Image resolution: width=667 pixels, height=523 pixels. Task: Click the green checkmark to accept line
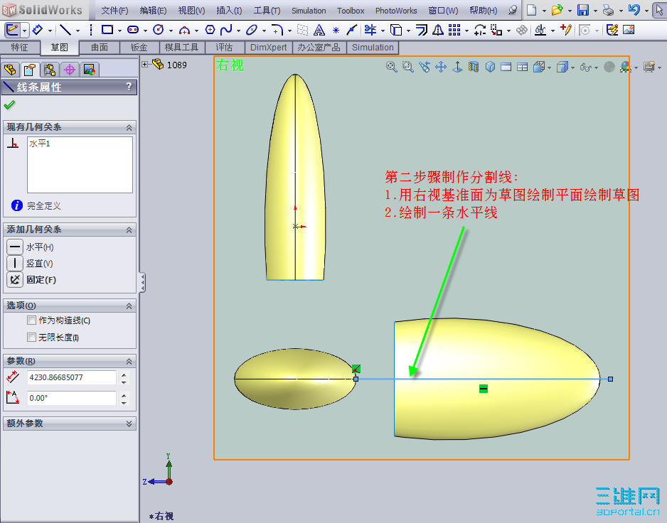(x=9, y=104)
